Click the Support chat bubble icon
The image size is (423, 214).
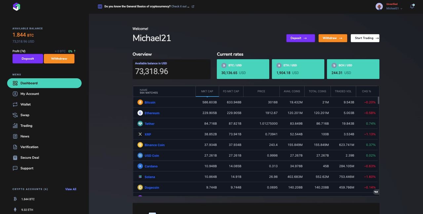pyautogui.click(x=15, y=168)
